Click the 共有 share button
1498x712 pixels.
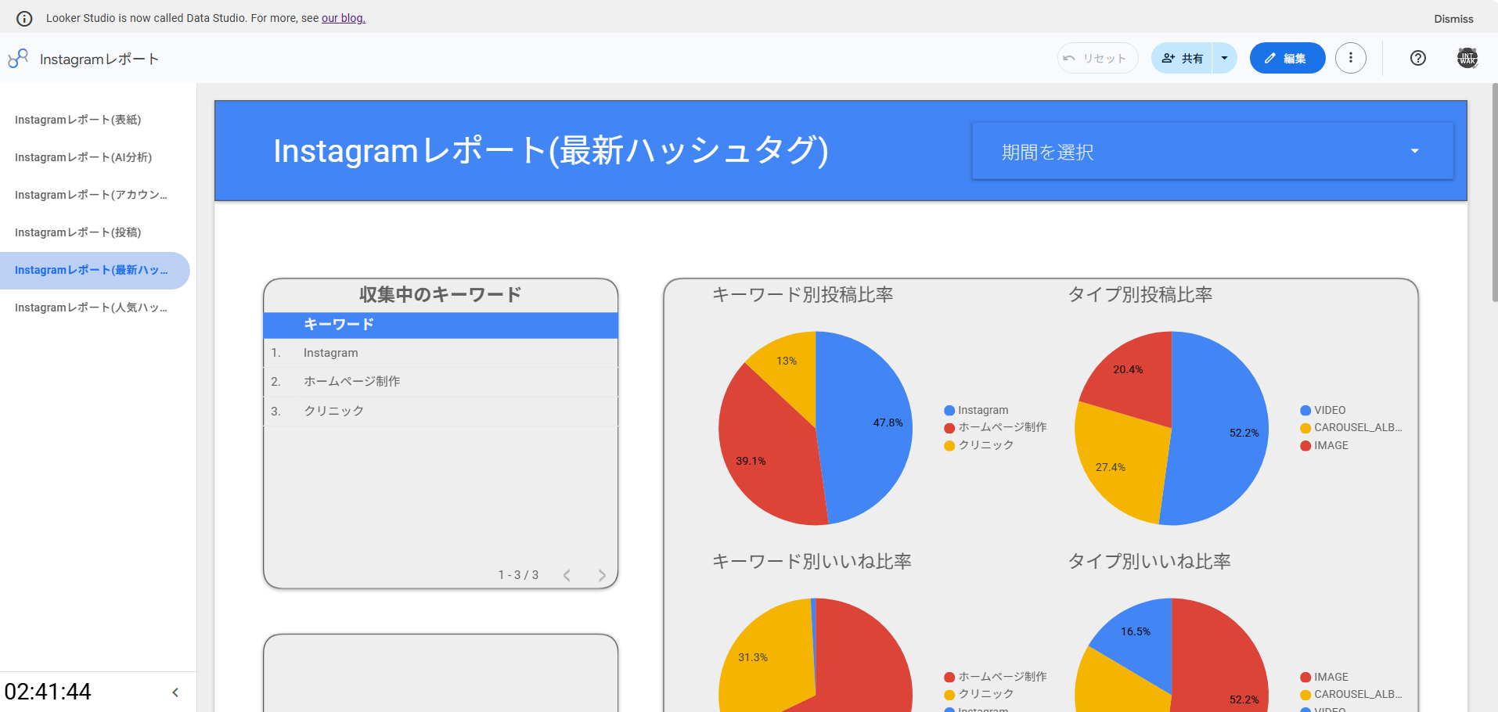(x=1182, y=58)
